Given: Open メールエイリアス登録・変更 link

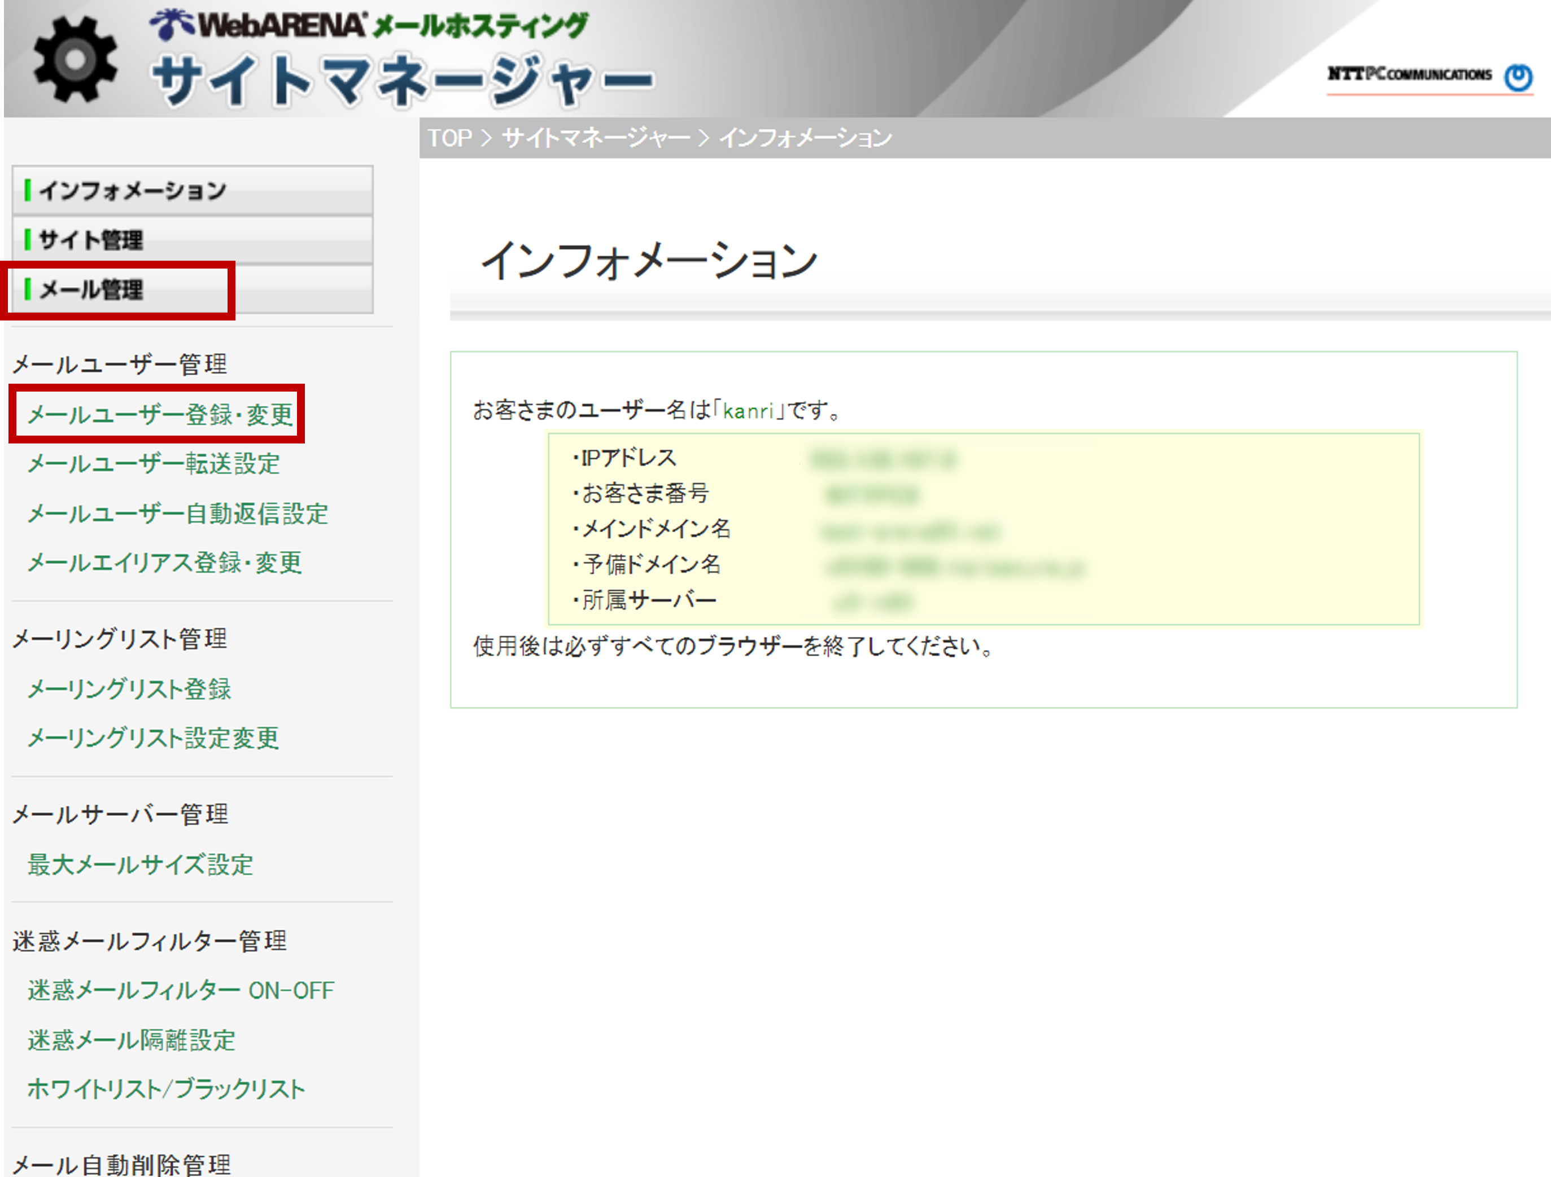Looking at the screenshot, I should click(x=165, y=563).
